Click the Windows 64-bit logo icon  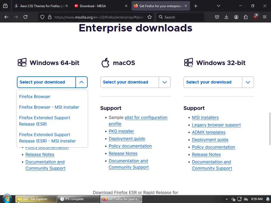click(x=22, y=62)
